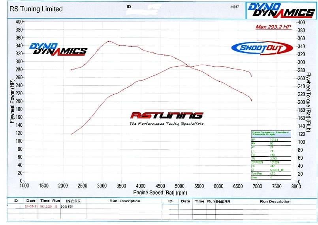
Task: Click the Time header above 10:12:29
Action: click(x=45, y=201)
